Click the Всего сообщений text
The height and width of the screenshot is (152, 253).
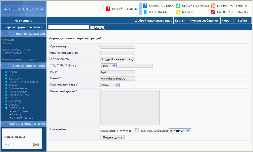click(16, 53)
